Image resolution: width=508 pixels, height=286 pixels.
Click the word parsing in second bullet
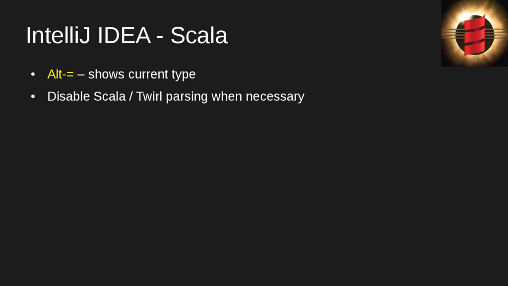[187, 96]
